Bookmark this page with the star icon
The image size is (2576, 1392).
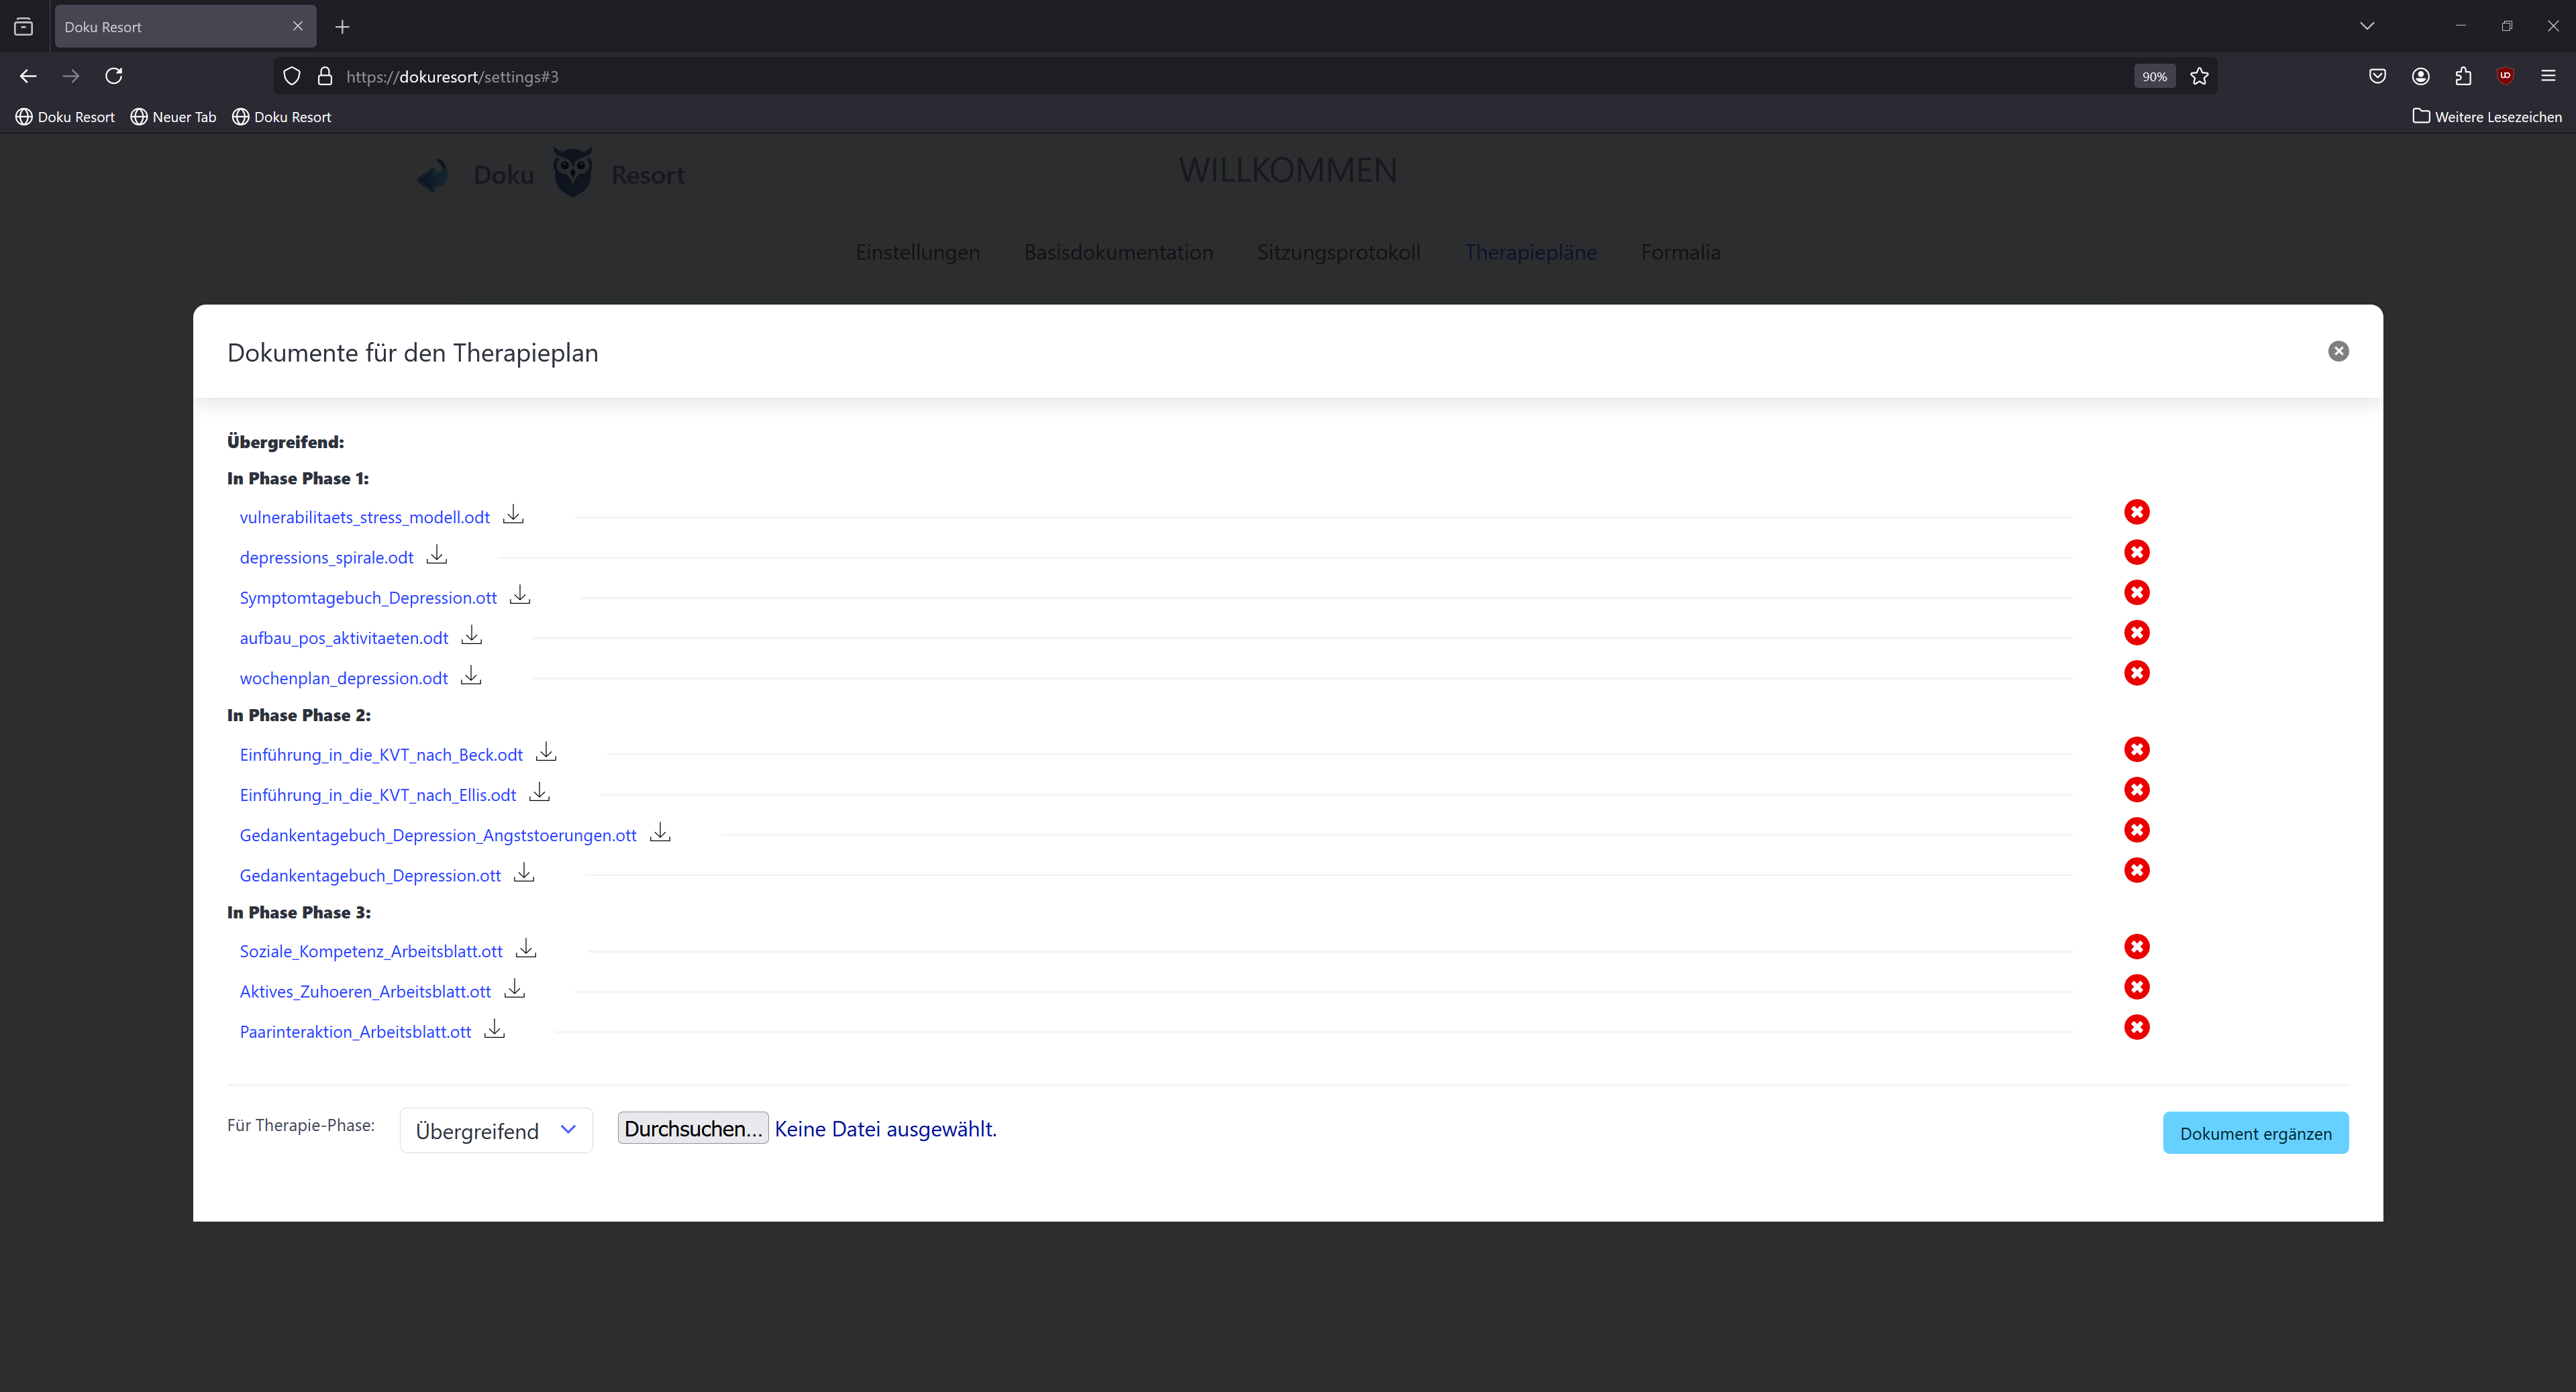click(2199, 76)
